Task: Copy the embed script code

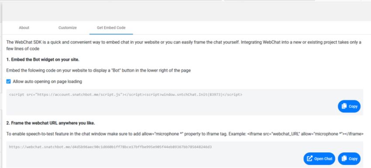Action: pyautogui.click(x=349, y=106)
